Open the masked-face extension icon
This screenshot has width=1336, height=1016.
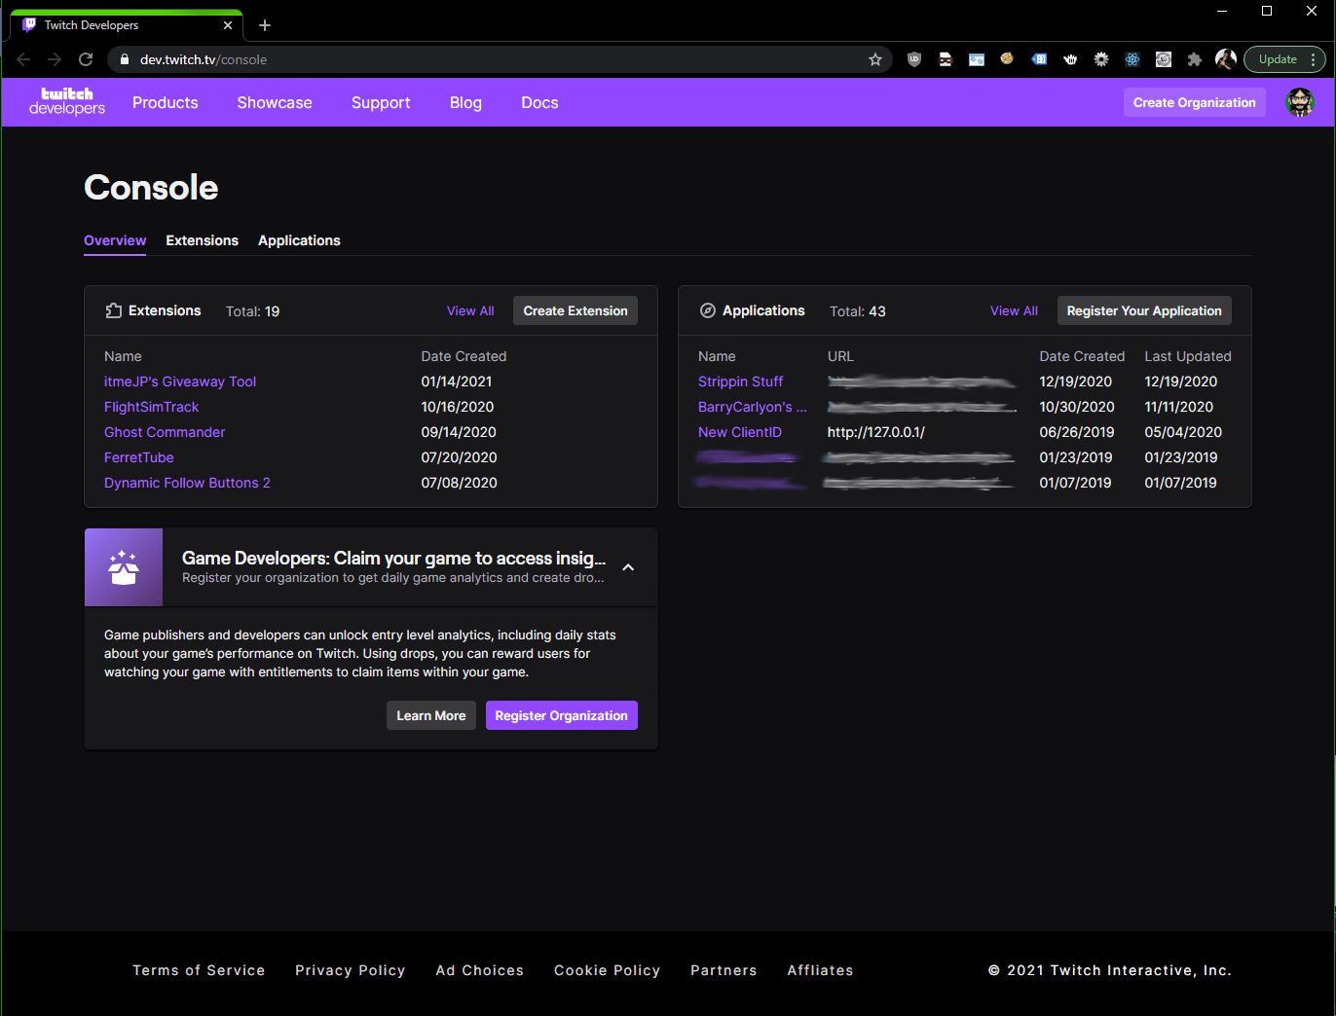[946, 59]
